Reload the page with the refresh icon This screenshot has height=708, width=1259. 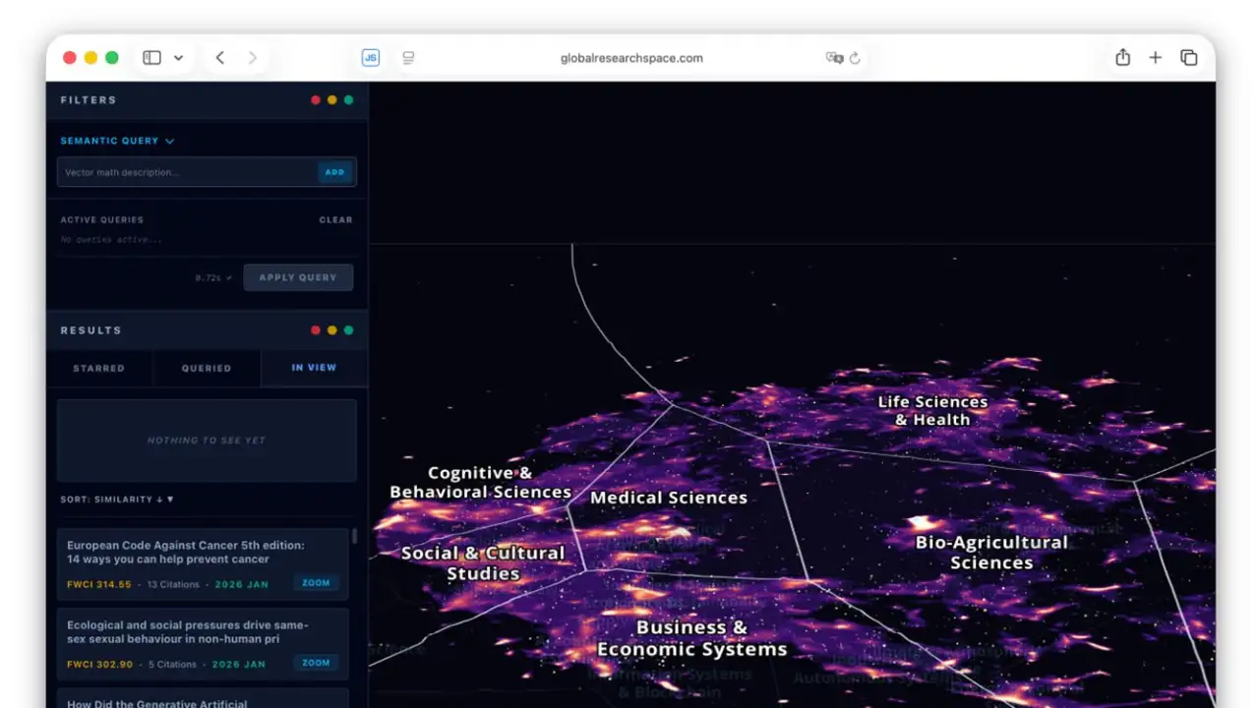pyautogui.click(x=855, y=58)
